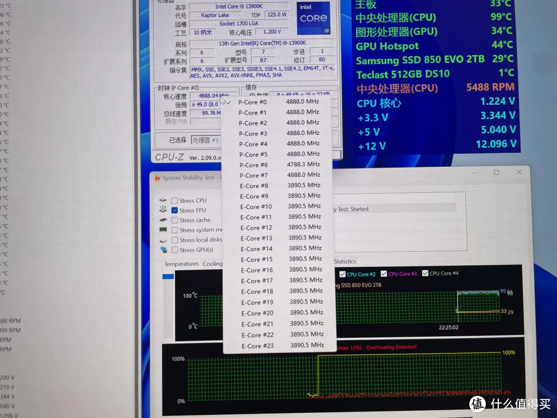The height and width of the screenshot is (418, 557).
Task: Toggle the CPU Core #3 graph checkbox
Action: point(384,274)
